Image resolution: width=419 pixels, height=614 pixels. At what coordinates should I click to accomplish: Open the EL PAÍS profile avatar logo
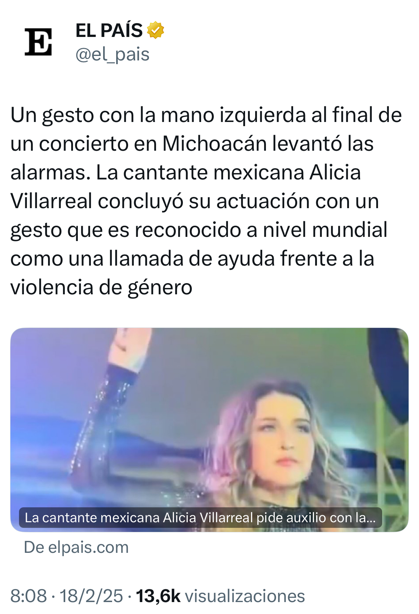point(38,42)
